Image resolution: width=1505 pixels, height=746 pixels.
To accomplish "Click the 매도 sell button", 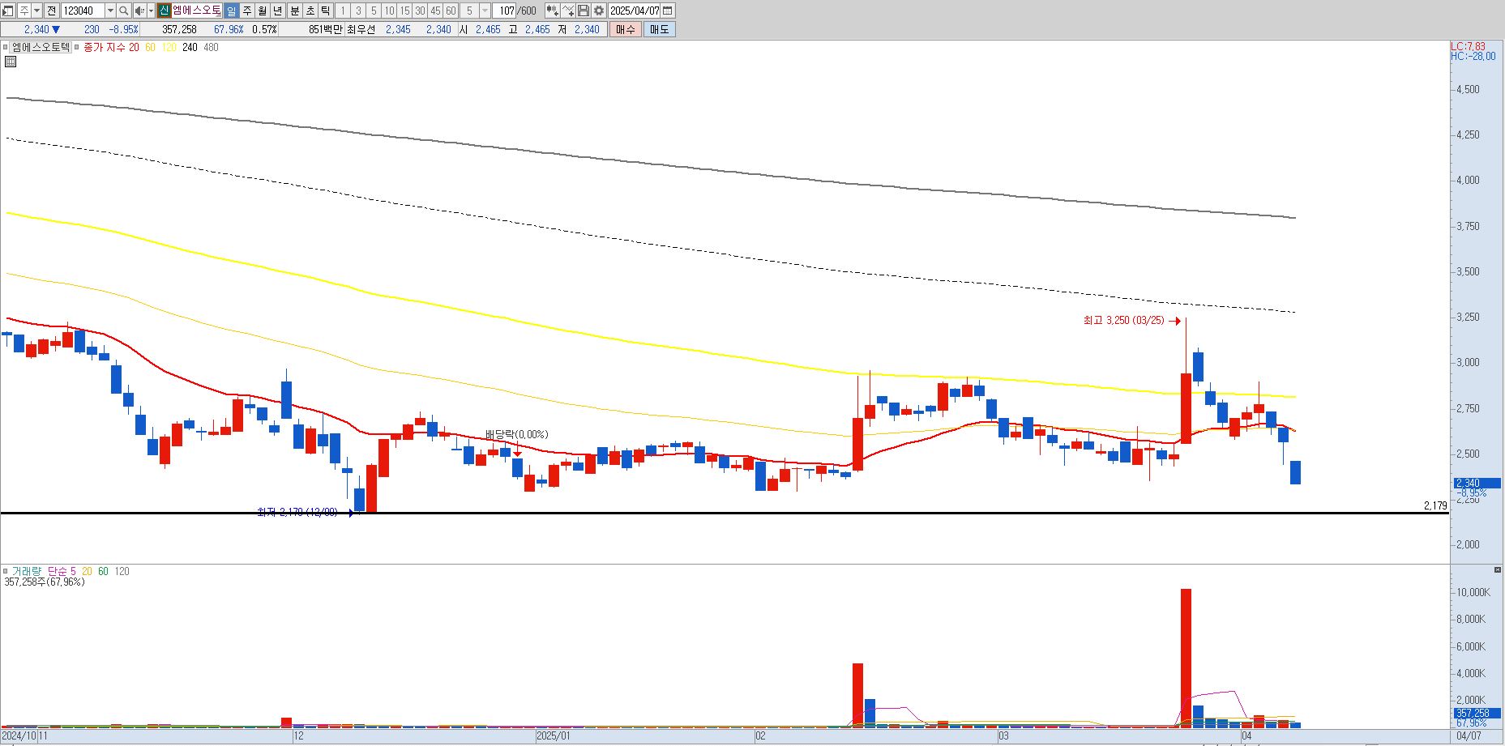I will (660, 29).
